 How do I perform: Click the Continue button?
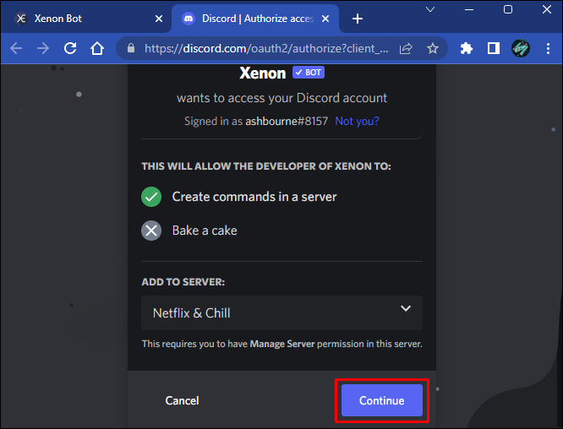point(381,400)
